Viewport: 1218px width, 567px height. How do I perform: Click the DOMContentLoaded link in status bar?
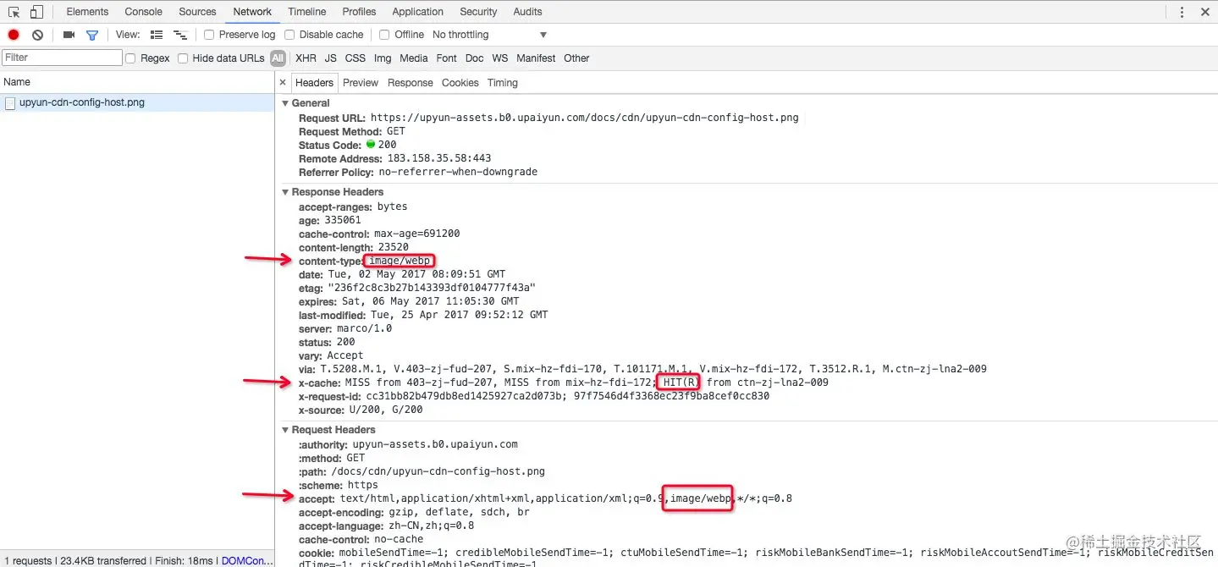click(x=248, y=561)
